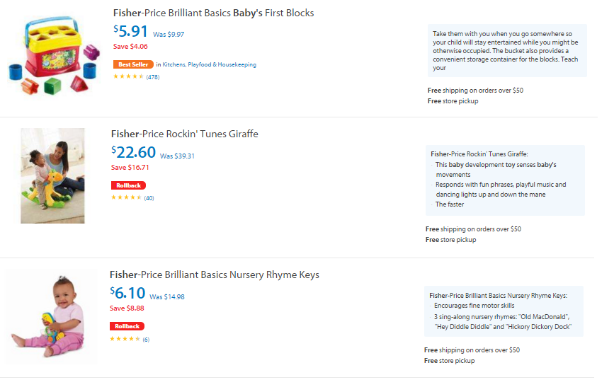Click the $5.91 price of First Blocks

click(x=130, y=31)
